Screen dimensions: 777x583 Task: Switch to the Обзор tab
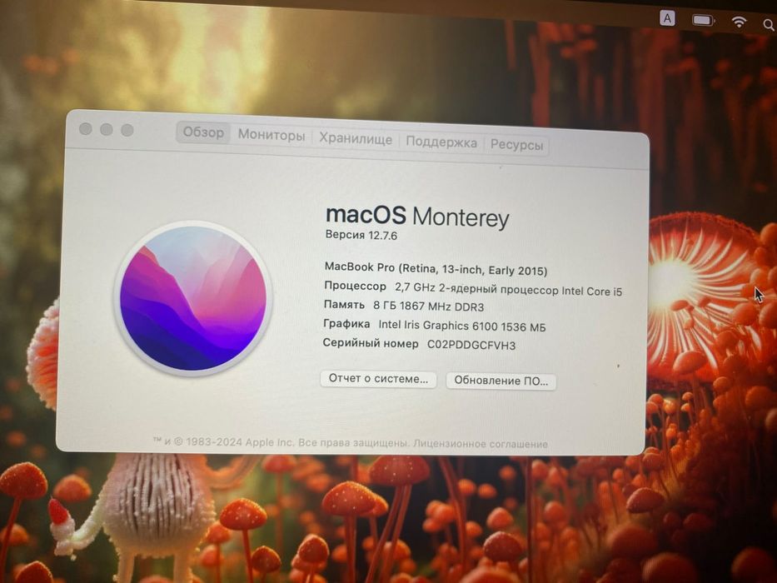click(203, 133)
